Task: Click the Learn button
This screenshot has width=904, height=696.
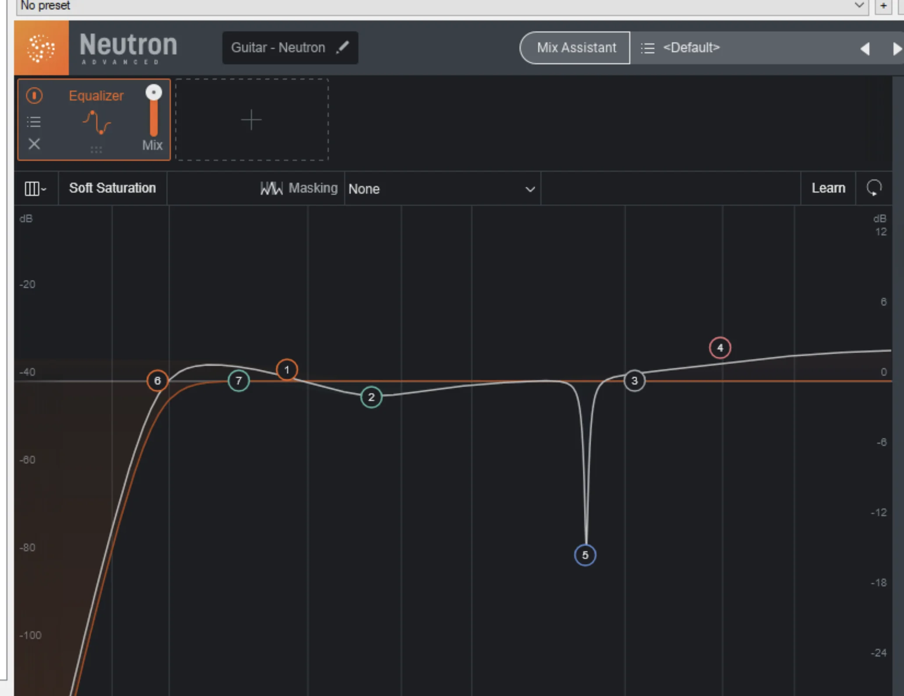Action: 828,188
